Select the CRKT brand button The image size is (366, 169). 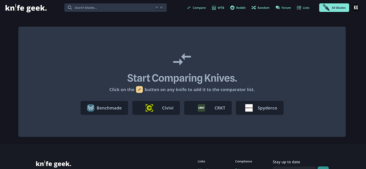click(x=208, y=108)
